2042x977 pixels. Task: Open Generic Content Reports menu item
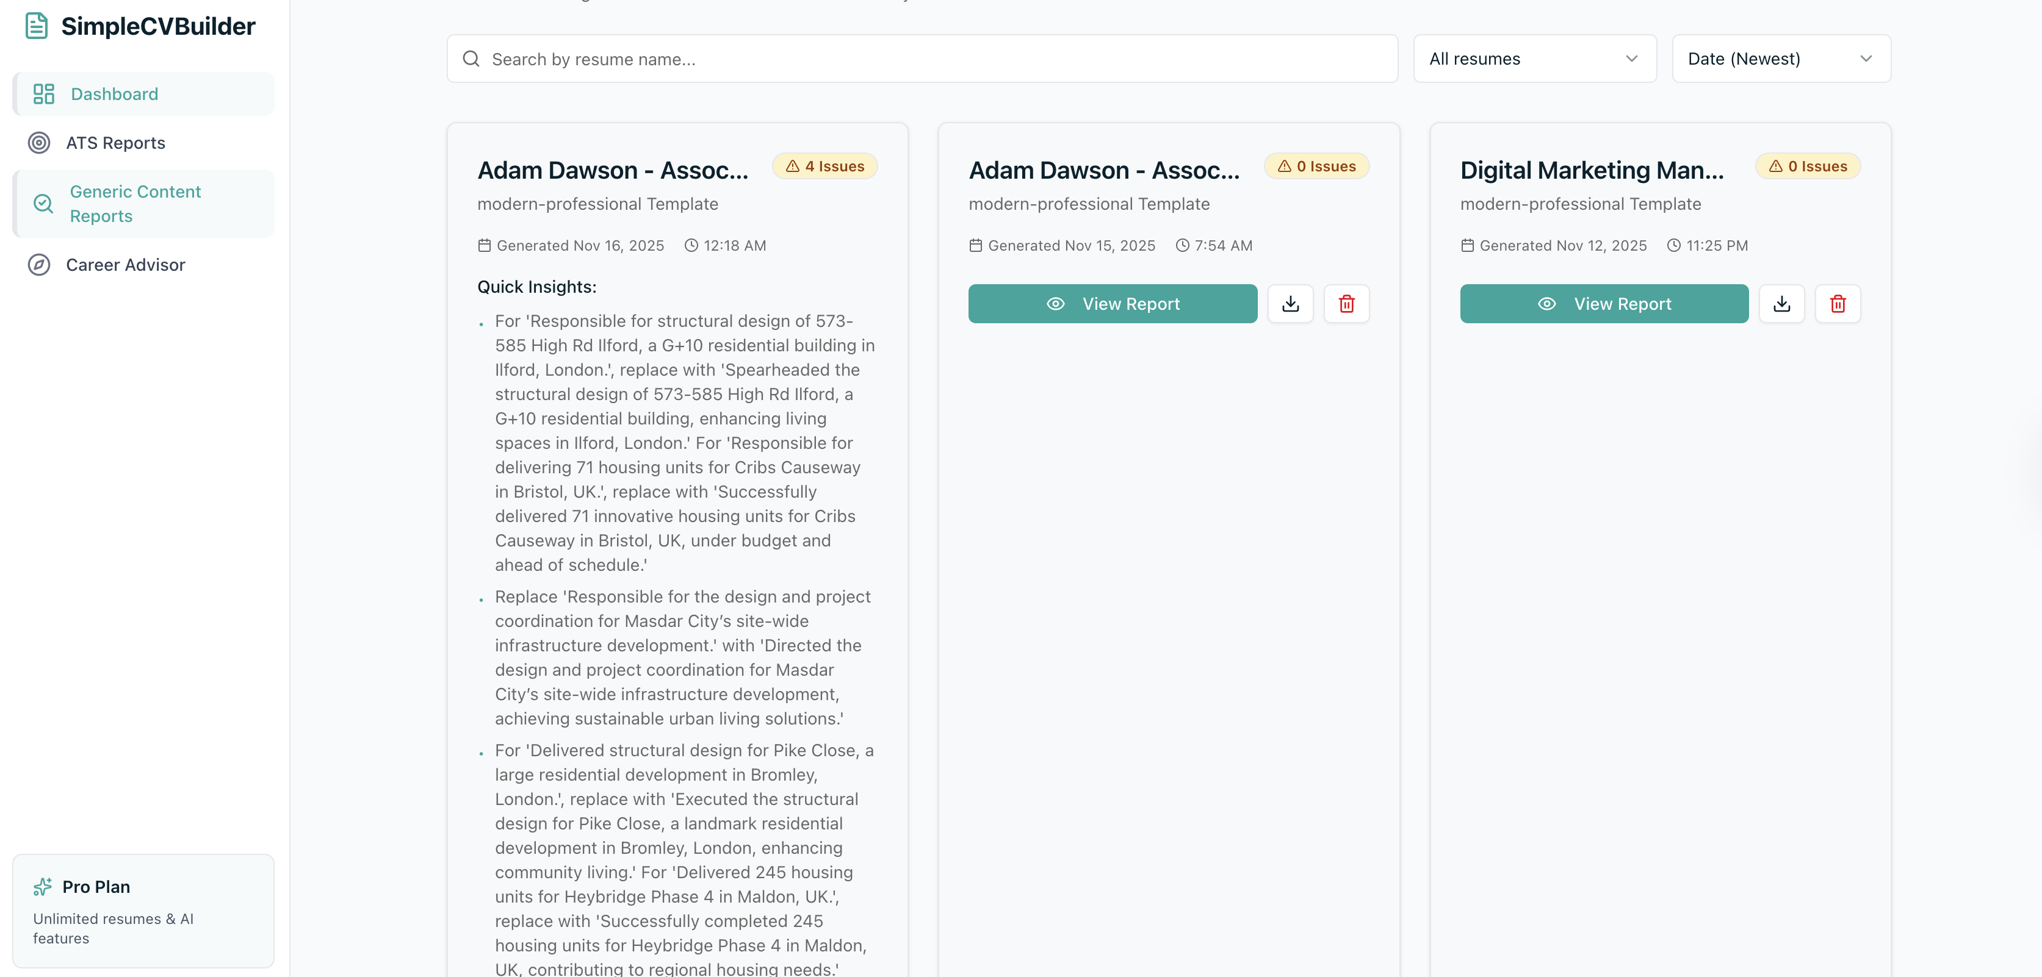pos(135,204)
